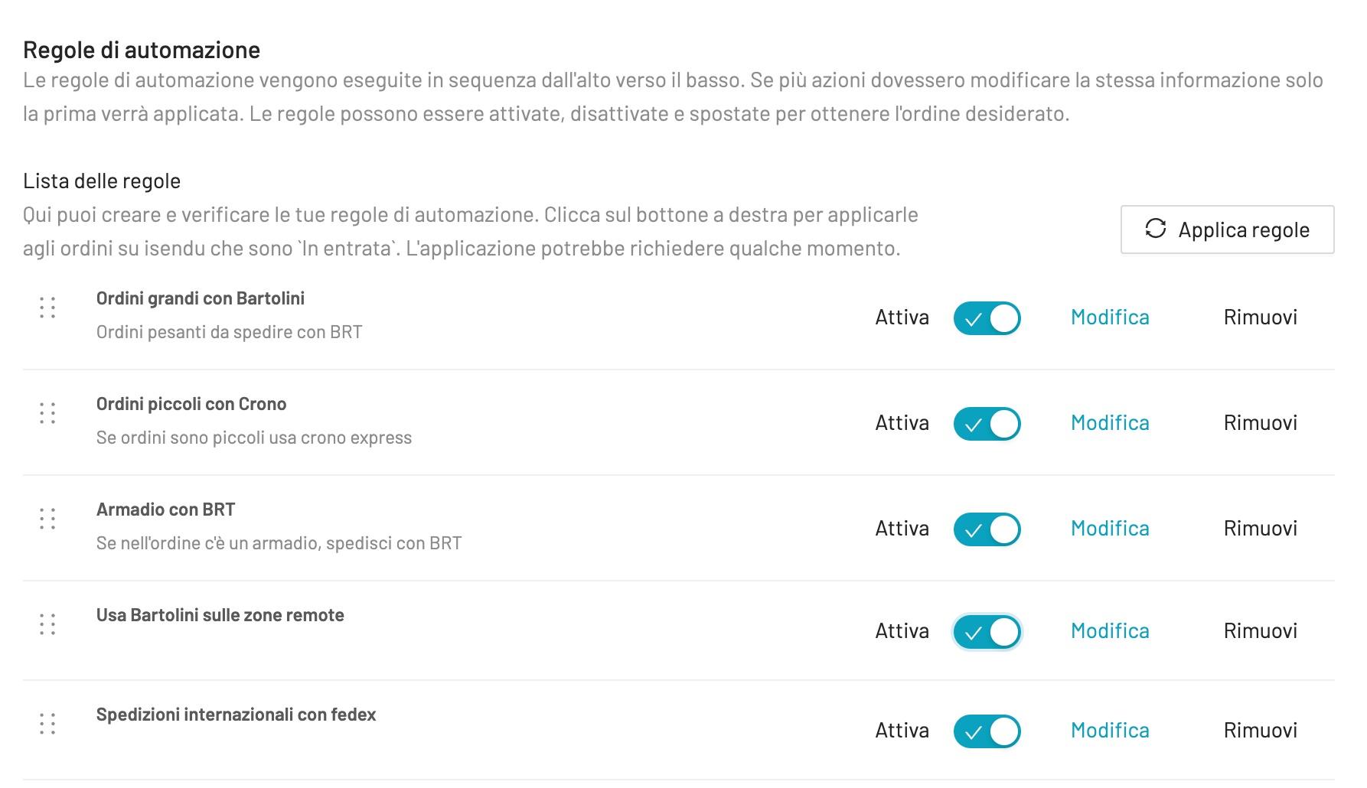The height and width of the screenshot is (788, 1367).
Task: Click drag handle for Spedizioni internazionali con fedex
Action: [47, 724]
